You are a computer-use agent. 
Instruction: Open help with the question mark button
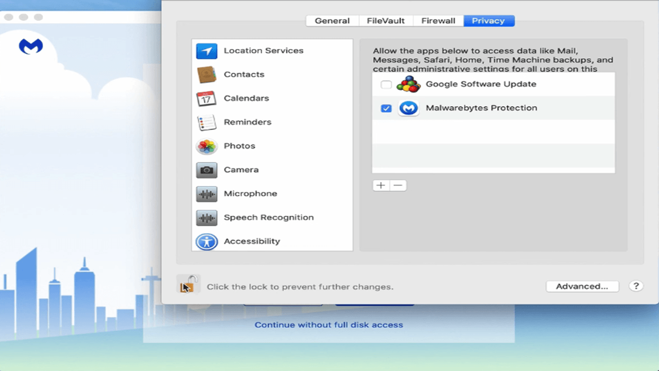(636, 286)
